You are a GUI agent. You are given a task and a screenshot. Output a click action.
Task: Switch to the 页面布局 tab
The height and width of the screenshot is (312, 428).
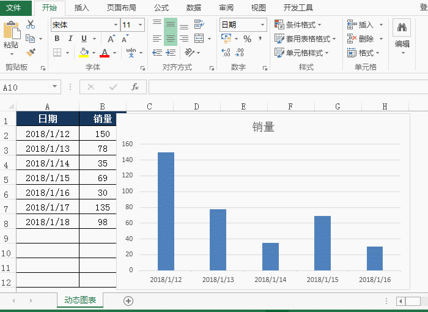pyautogui.click(x=122, y=8)
